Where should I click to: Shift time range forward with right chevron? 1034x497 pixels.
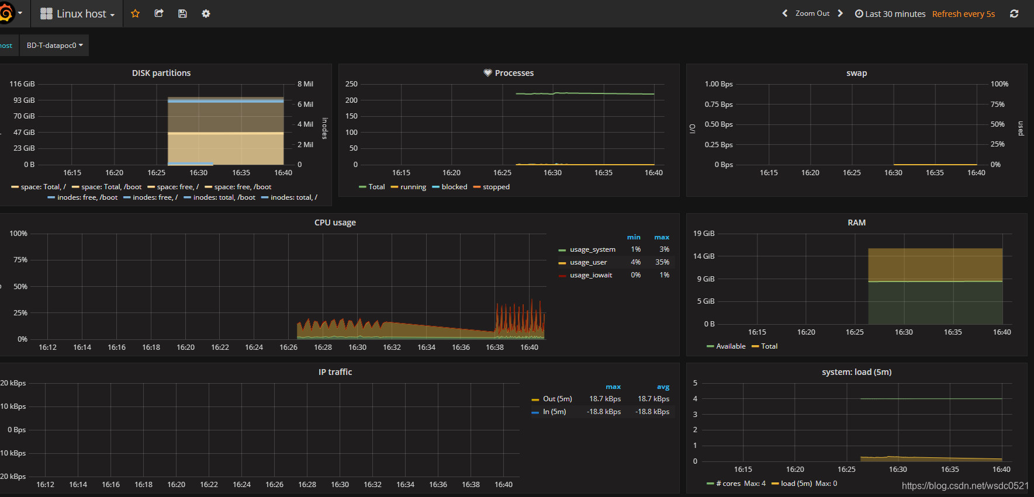pyautogui.click(x=841, y=13)
